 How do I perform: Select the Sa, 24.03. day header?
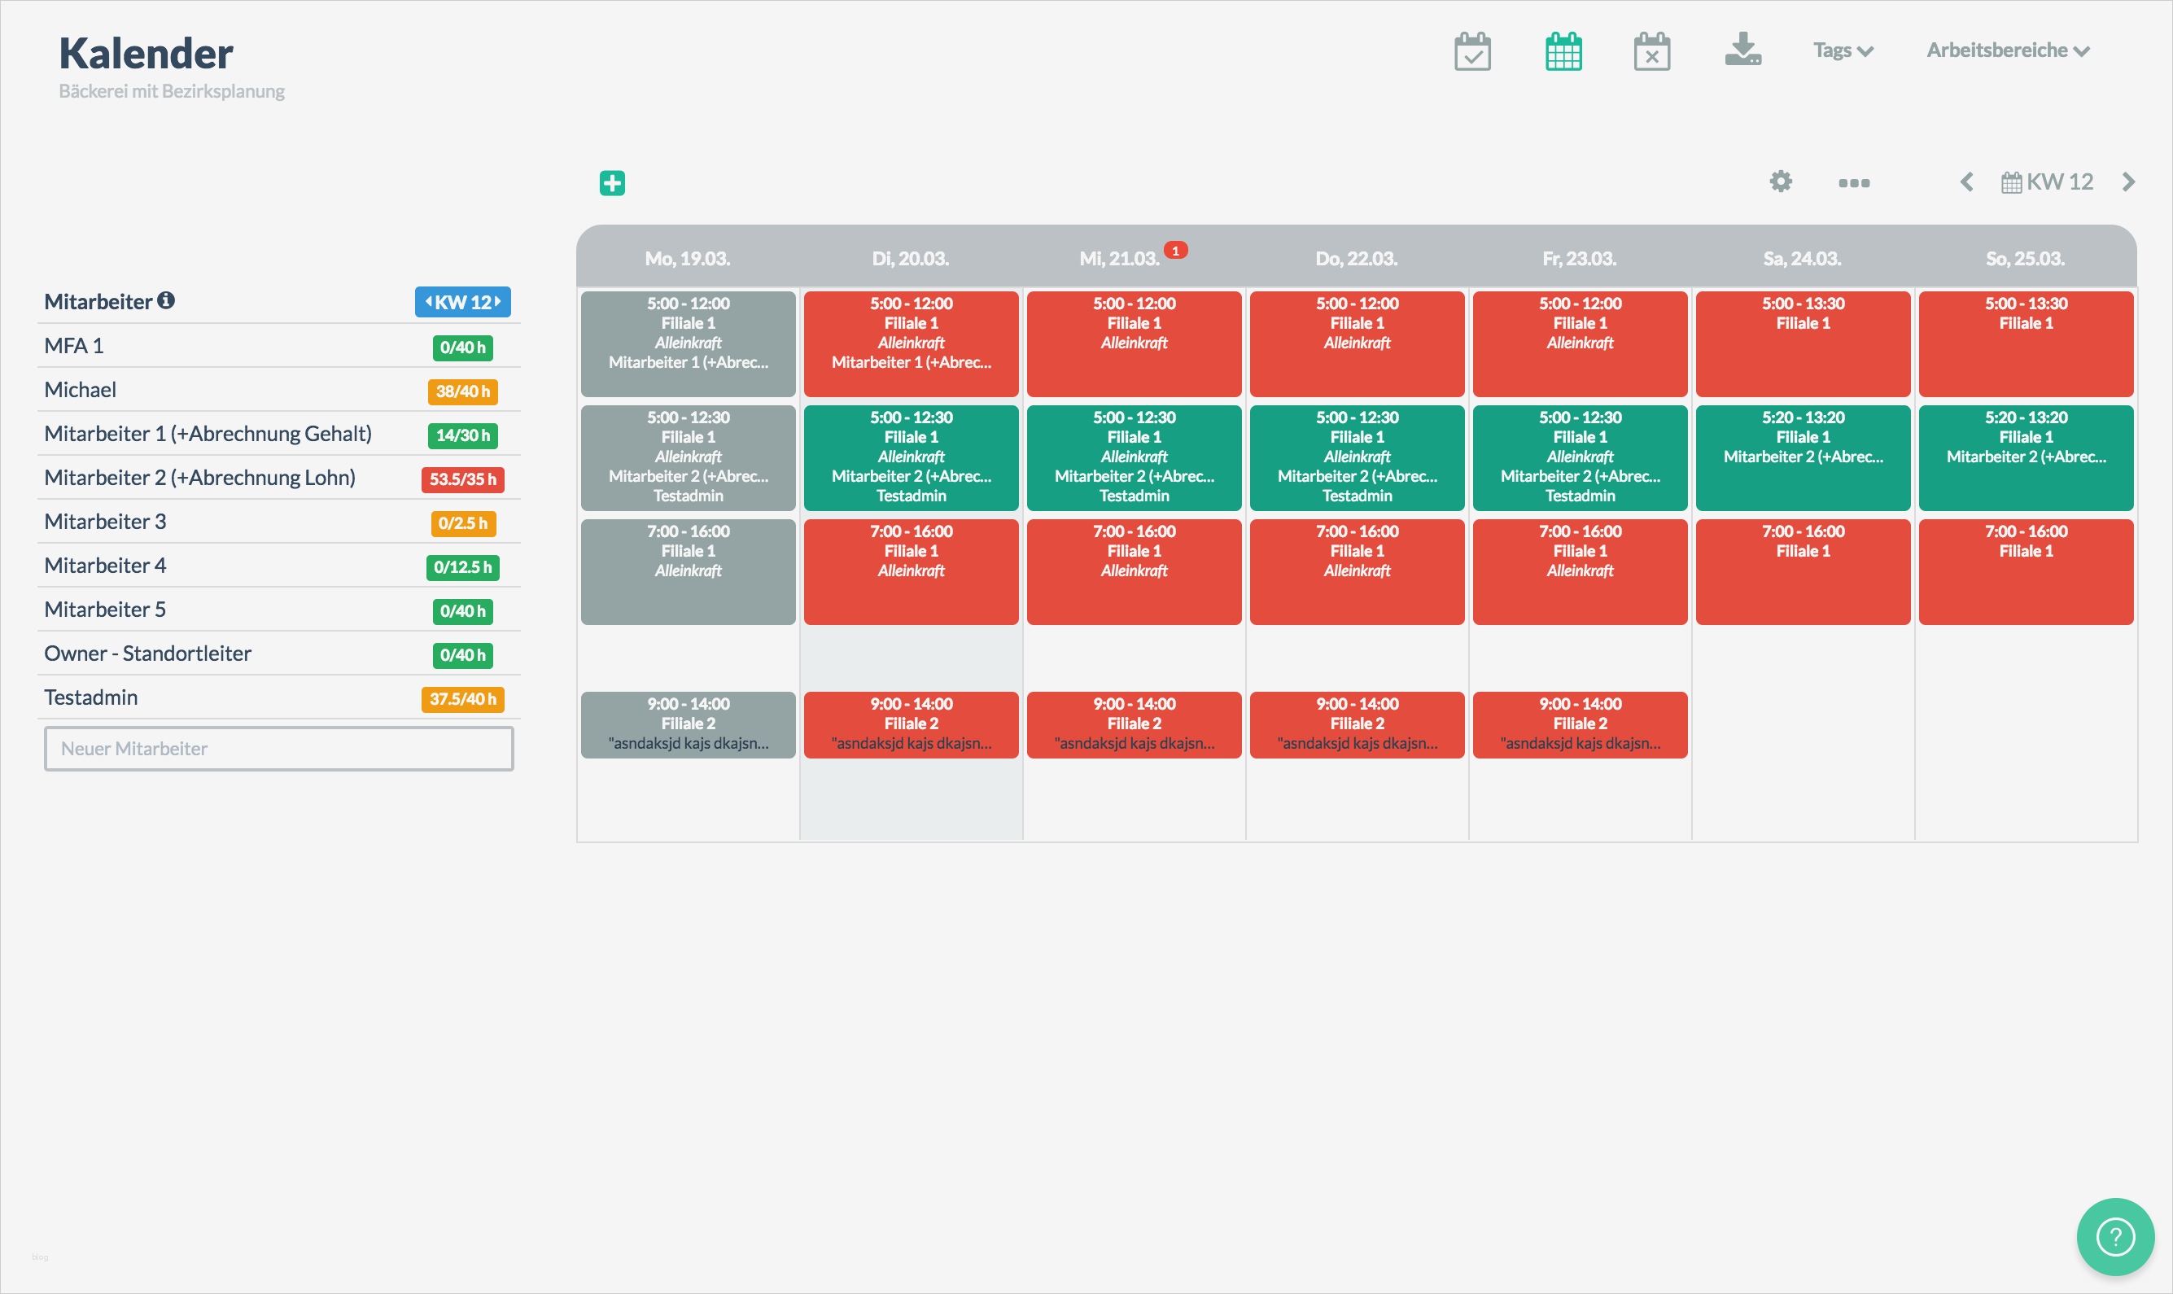pos(1802,259)
